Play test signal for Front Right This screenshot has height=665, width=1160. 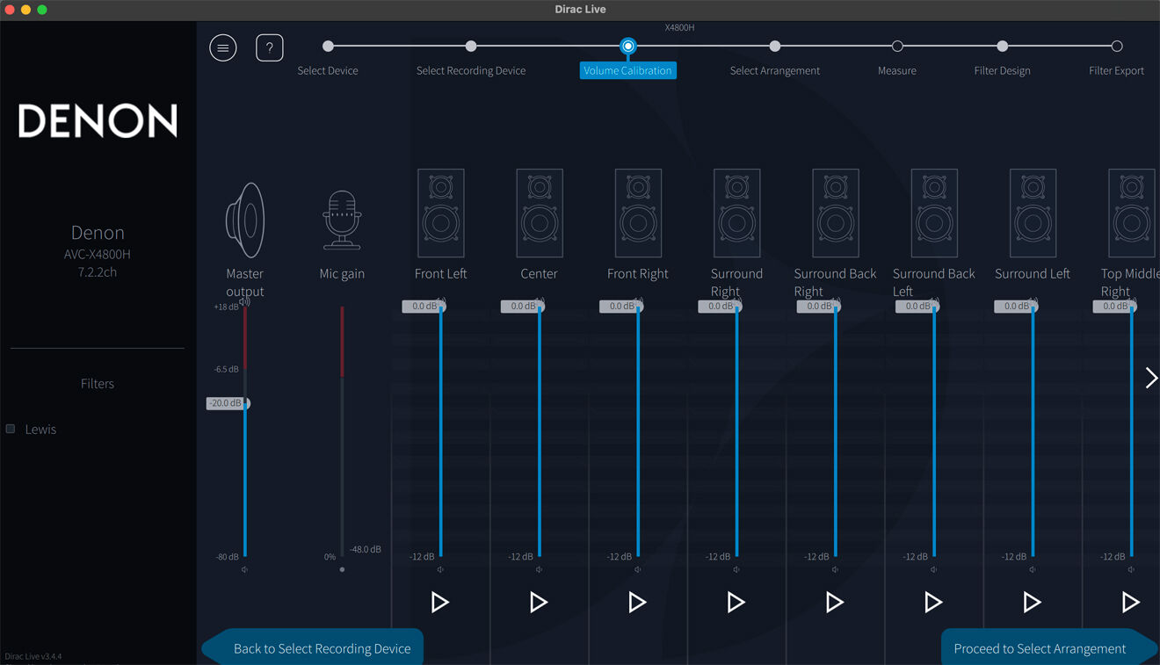click(637, 602)
